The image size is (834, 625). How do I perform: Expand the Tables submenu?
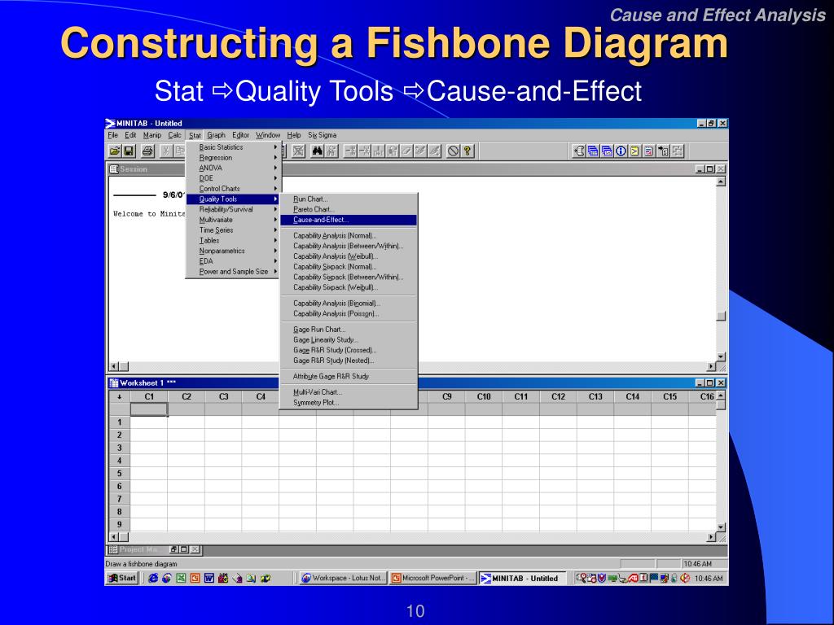233,240
